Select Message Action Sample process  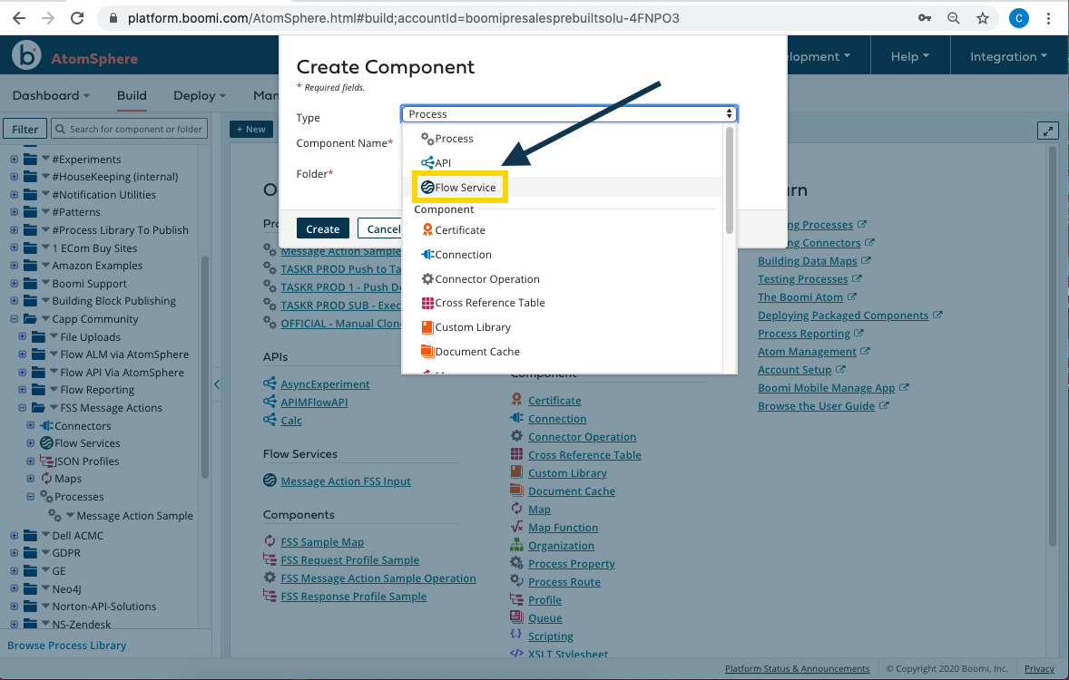134,516
